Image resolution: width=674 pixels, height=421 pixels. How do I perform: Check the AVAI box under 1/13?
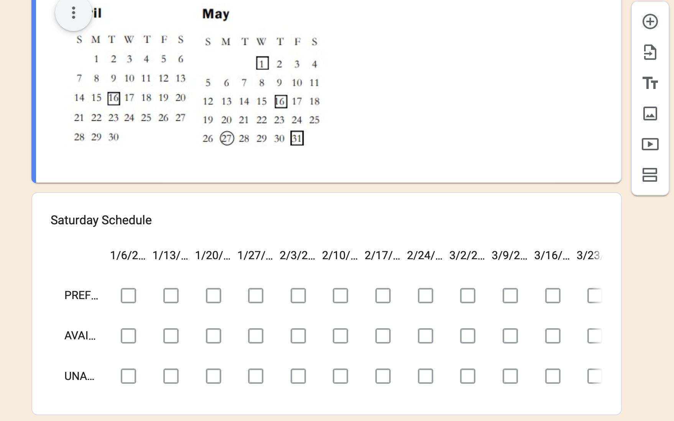click(171, 336)
